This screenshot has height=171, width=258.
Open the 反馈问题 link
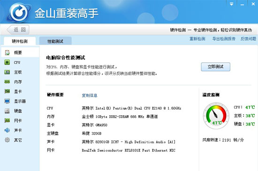(248, 39)
